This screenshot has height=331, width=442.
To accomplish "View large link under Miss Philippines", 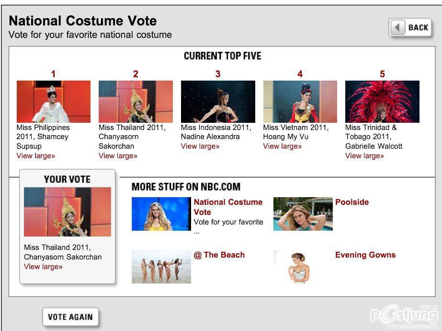I will click(x=36, y=156).
